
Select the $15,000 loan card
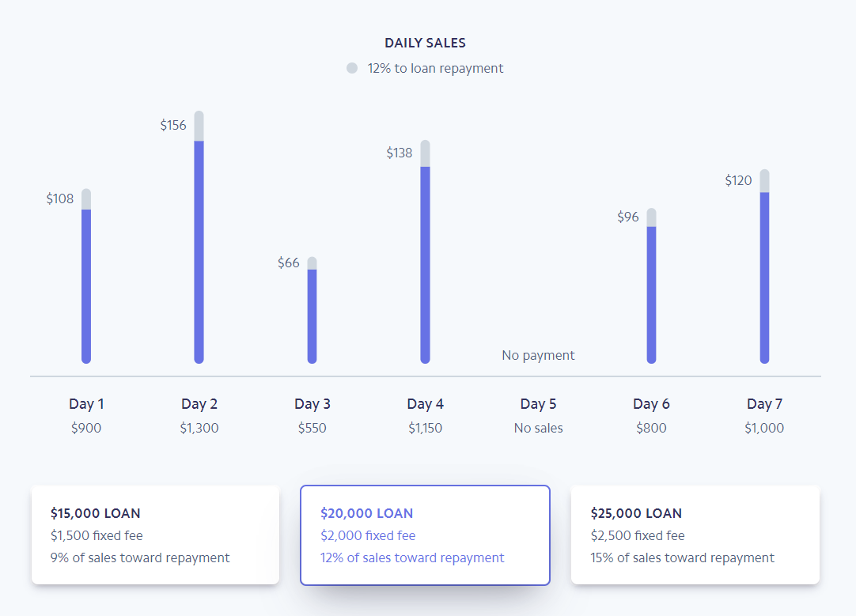pyautogui.click(x=155, y=535)
